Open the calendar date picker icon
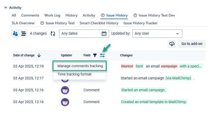Image resolution: width=212 pixels, height=114 pixels. pyautogui.click(x=104, y=34)
